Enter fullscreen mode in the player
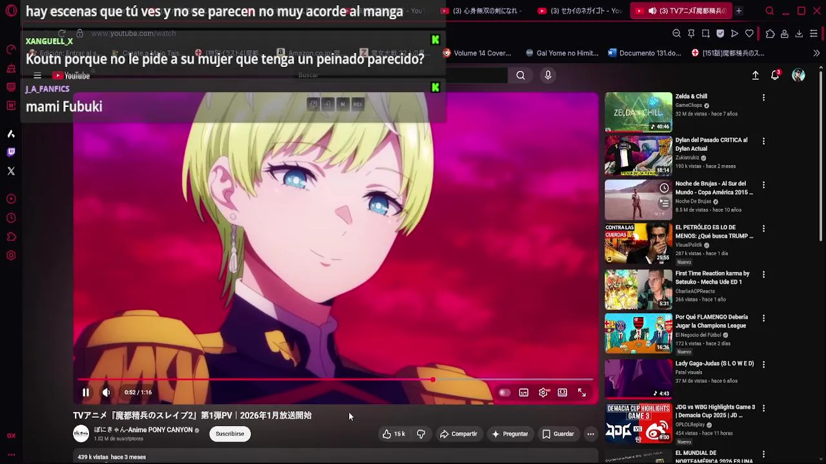The image size is (826, 464). [582, 392]
